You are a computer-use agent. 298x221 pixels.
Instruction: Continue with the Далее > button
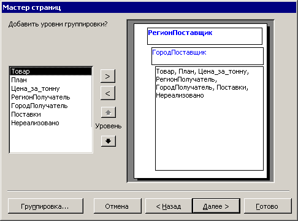216,206
